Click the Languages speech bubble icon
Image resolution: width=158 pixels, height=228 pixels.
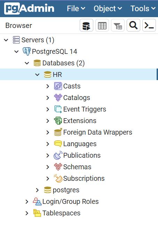point(58,144)
